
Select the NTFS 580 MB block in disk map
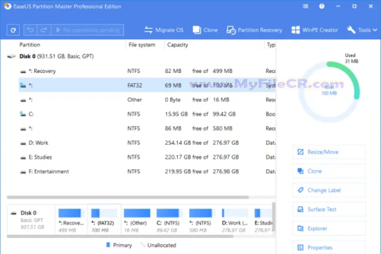202,220
